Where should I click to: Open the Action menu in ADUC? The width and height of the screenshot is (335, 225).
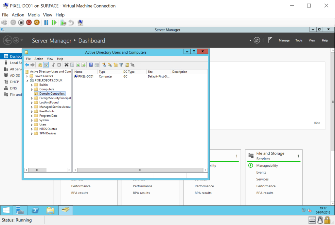(39, 59)
